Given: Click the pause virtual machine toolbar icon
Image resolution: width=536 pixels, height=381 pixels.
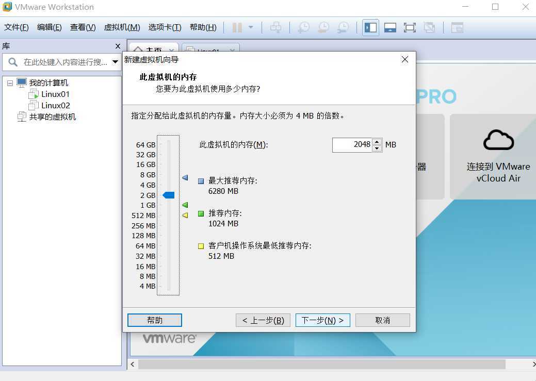Looking at the screenshot, I should point(237,27).
